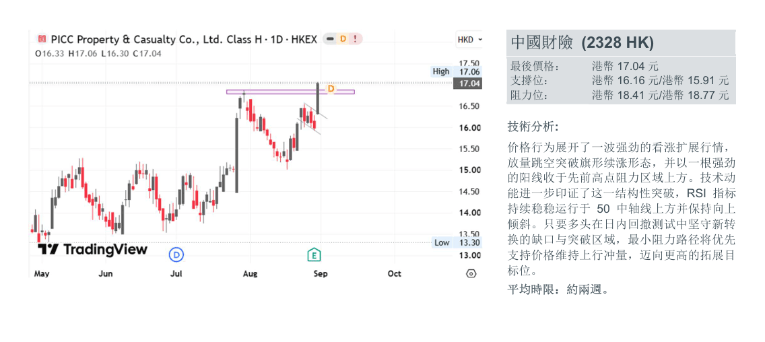This screenshot has height=342, width=765.
Task: Click the grey dash indicator in the title pill
Action: (330, 39)
